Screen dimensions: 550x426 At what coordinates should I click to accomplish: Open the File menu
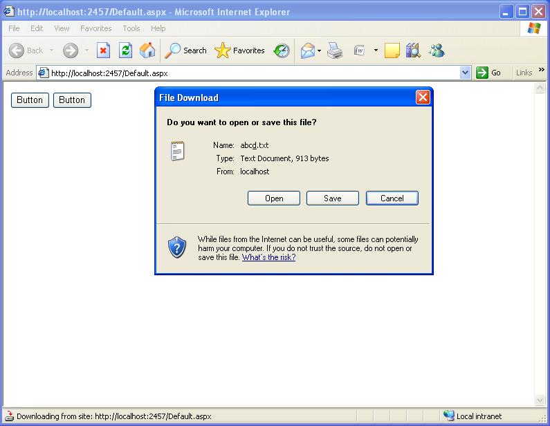pyautogui.click(x=14, y=28)
